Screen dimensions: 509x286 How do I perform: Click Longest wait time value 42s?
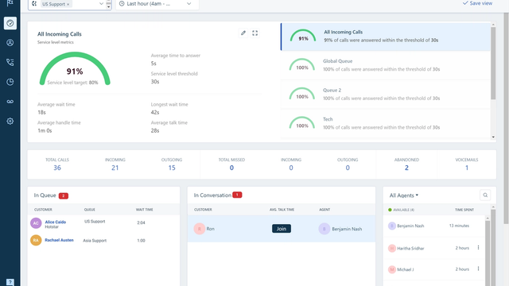point(155,112)
